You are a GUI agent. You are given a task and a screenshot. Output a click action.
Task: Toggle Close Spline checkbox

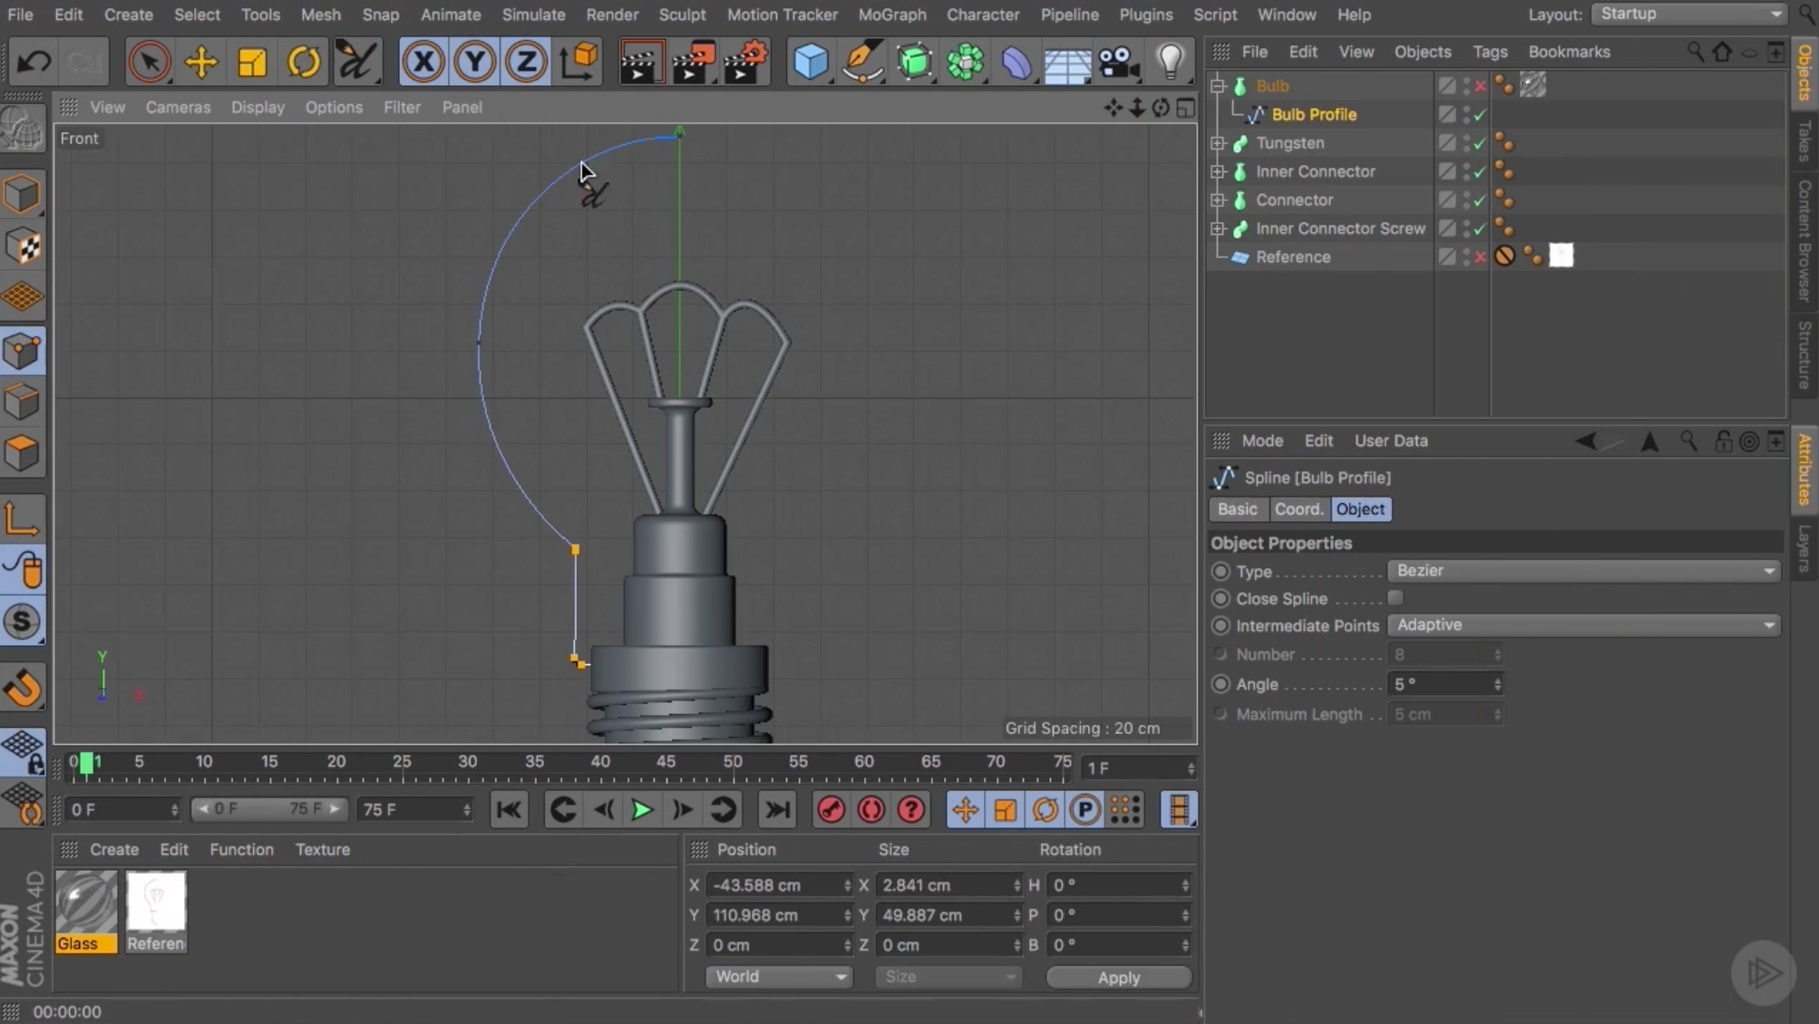coord(1396,597)
